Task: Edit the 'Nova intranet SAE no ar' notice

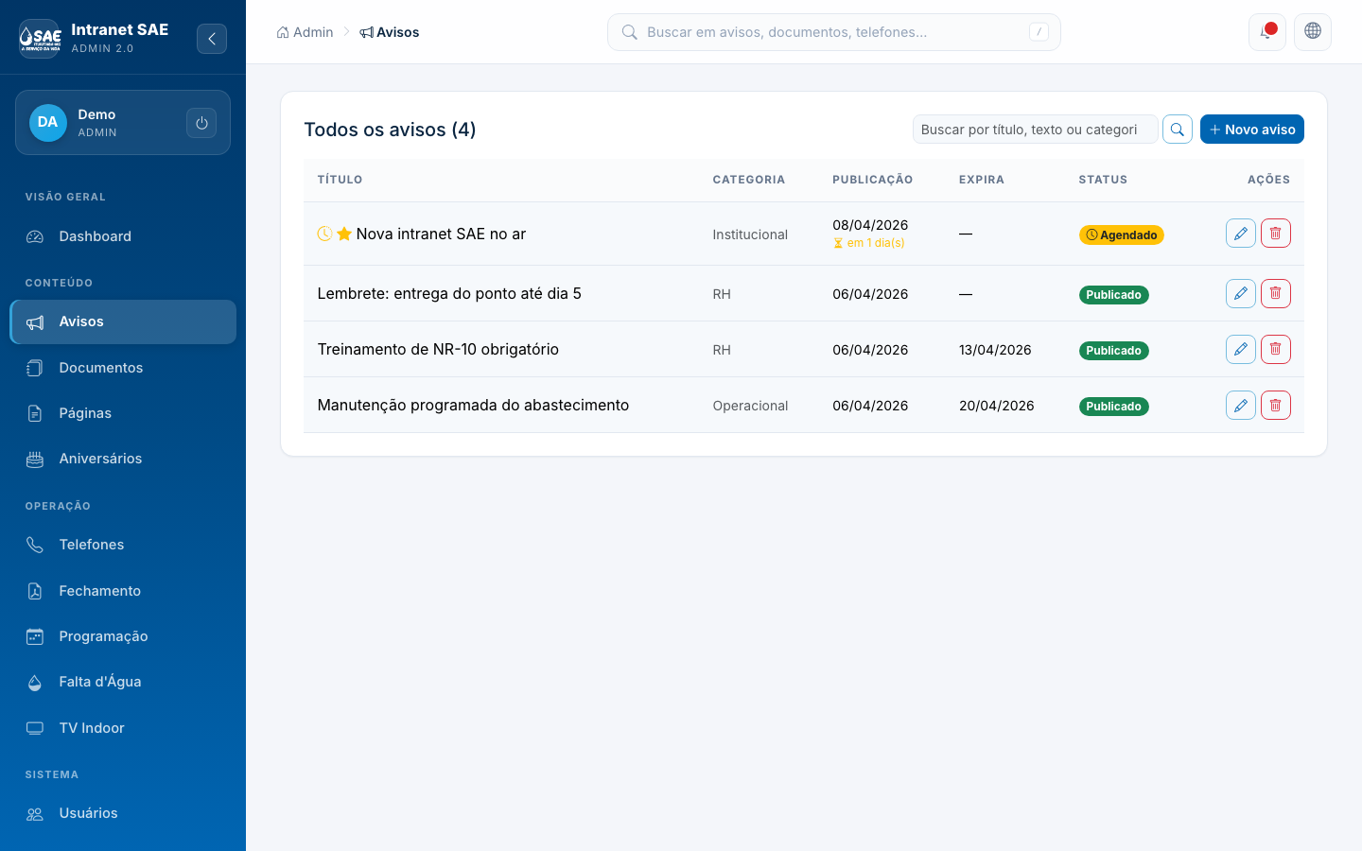Action: click(x=1241, y=234)
